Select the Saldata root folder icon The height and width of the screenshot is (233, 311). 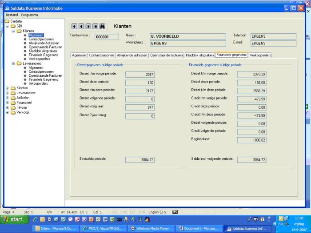coord(7,21)
